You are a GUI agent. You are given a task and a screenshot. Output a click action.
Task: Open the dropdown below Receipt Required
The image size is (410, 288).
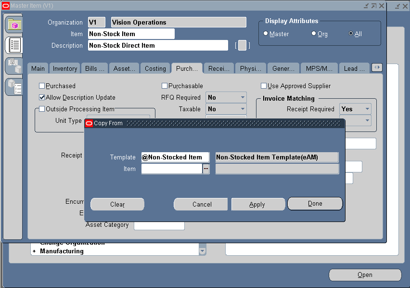367,120
